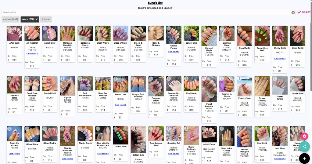Image resolution: width=312 pixels, height=164 pixels.
Task: Click into the Search or filter field
Action: pyautogui.click(x=146, y=12)
